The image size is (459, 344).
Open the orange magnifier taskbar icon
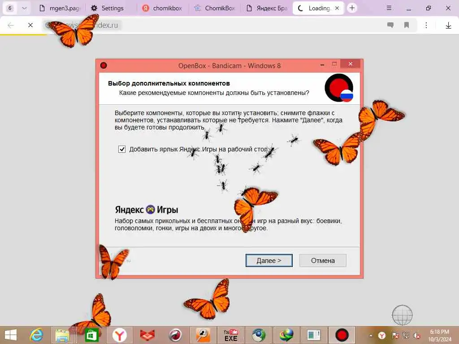[203, 335]
